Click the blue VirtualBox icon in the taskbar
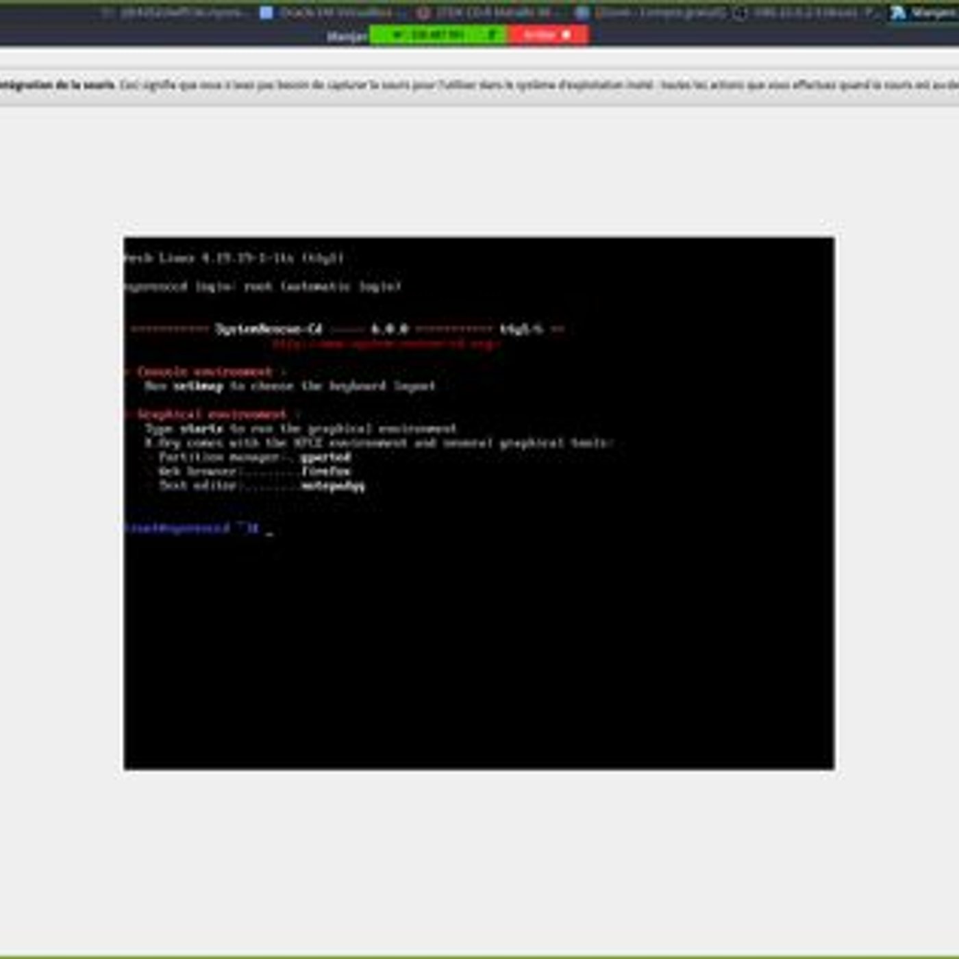Screen dimensions: 959x959 click(x=266, y=12)
